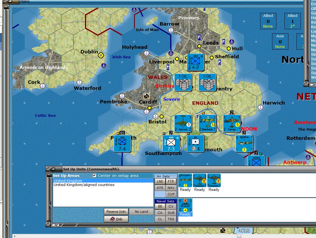Screen dimensions: 316x238
Task: Click the Cardiff factory symbol
Action: coord(146,96)
